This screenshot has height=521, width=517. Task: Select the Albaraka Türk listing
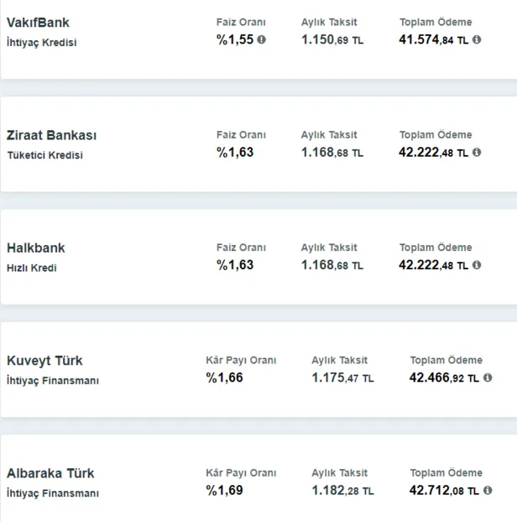pos(50,473)
